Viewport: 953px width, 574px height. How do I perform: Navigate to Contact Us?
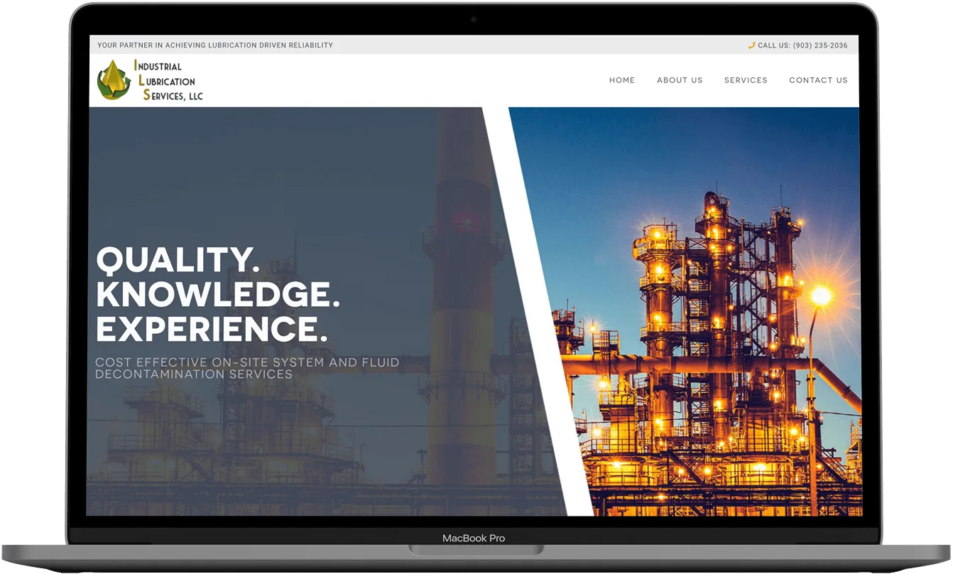[x=818, y=80]
